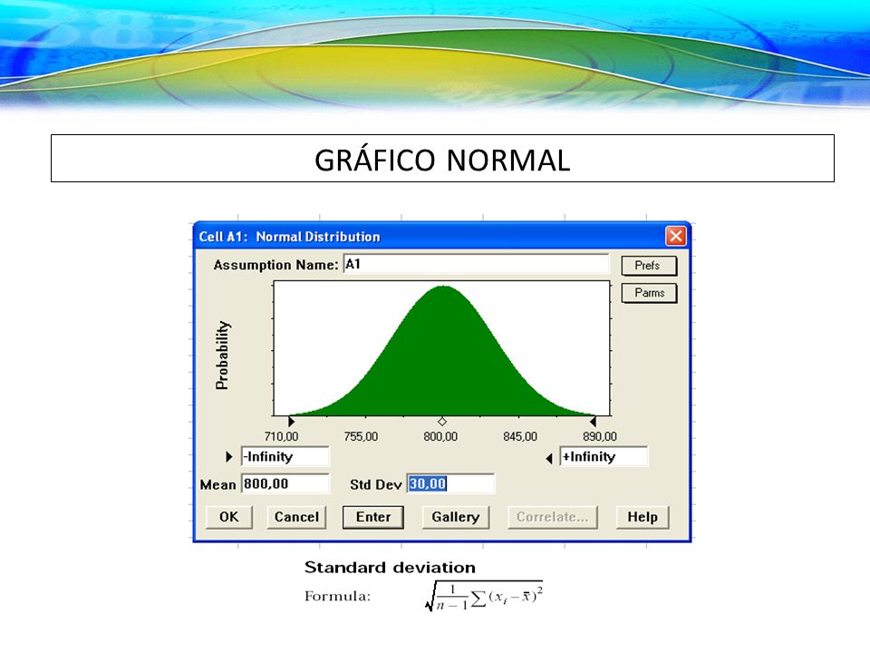870x653 pixels.
Task: Close the Normal Distribution dialog
Action: pos(676,236)
